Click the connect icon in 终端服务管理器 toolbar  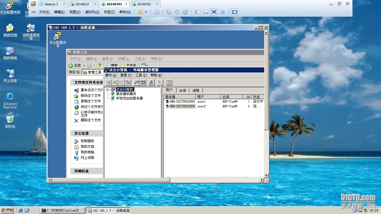click(108, 82)
